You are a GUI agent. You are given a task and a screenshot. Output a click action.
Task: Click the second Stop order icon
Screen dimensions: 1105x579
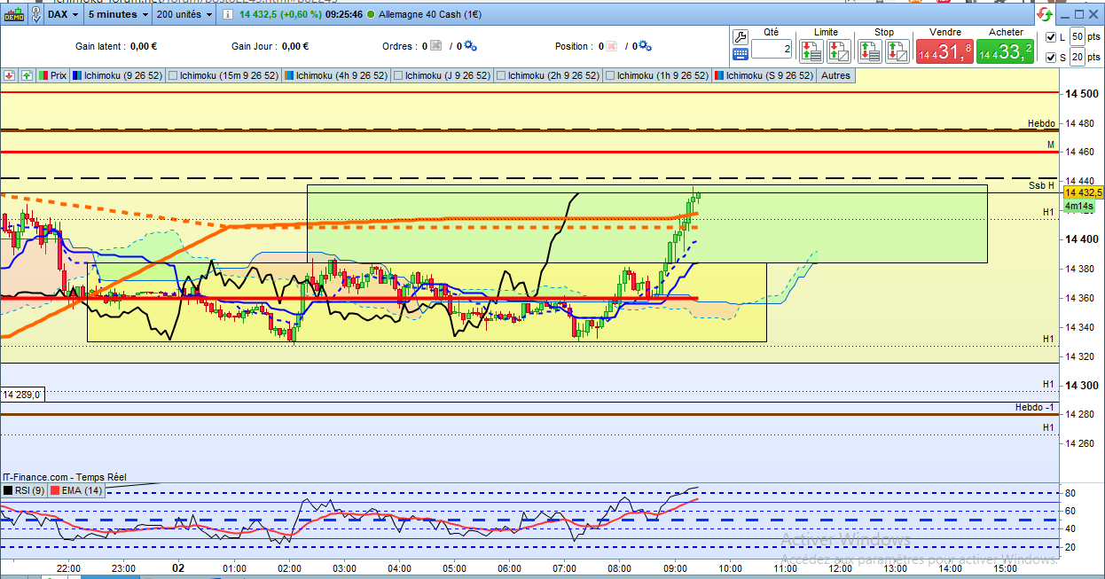(x=897, y=51)
